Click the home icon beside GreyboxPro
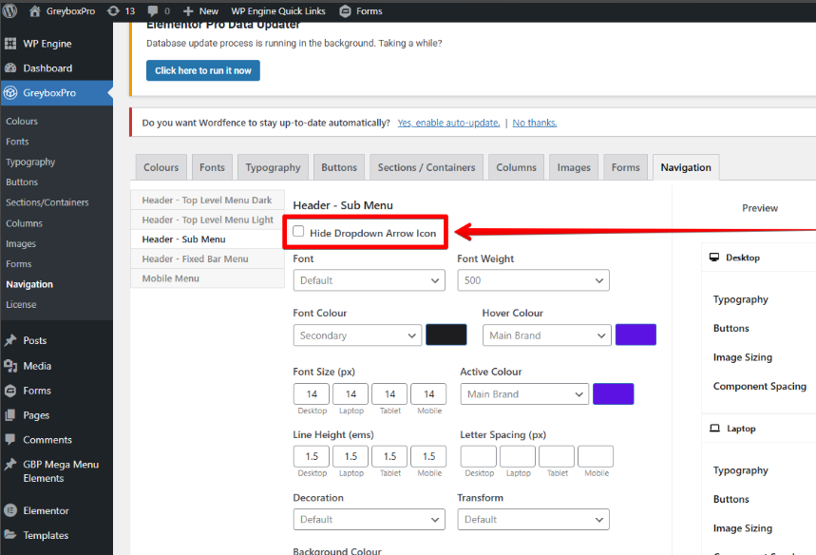The image size is (816, 555). [x=34, y=11]
